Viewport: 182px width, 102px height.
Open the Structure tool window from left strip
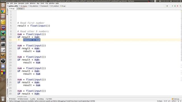[7, 92]
